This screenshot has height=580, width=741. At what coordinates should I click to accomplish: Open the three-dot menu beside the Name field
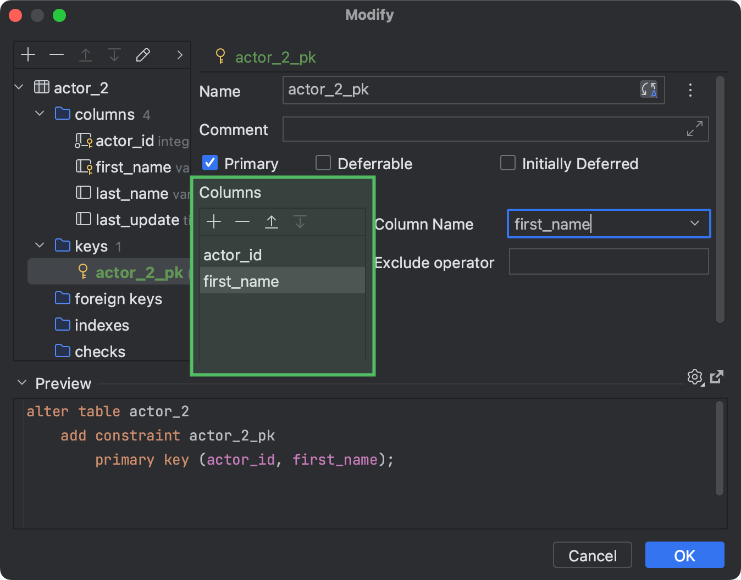pos(690,90)
